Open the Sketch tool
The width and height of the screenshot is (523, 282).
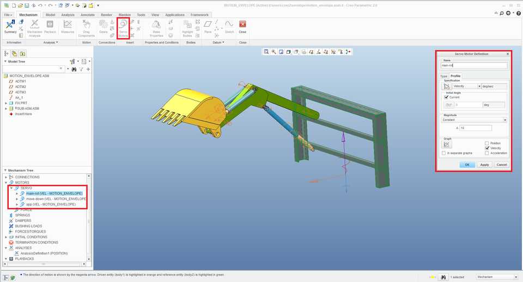pos(229,27)
